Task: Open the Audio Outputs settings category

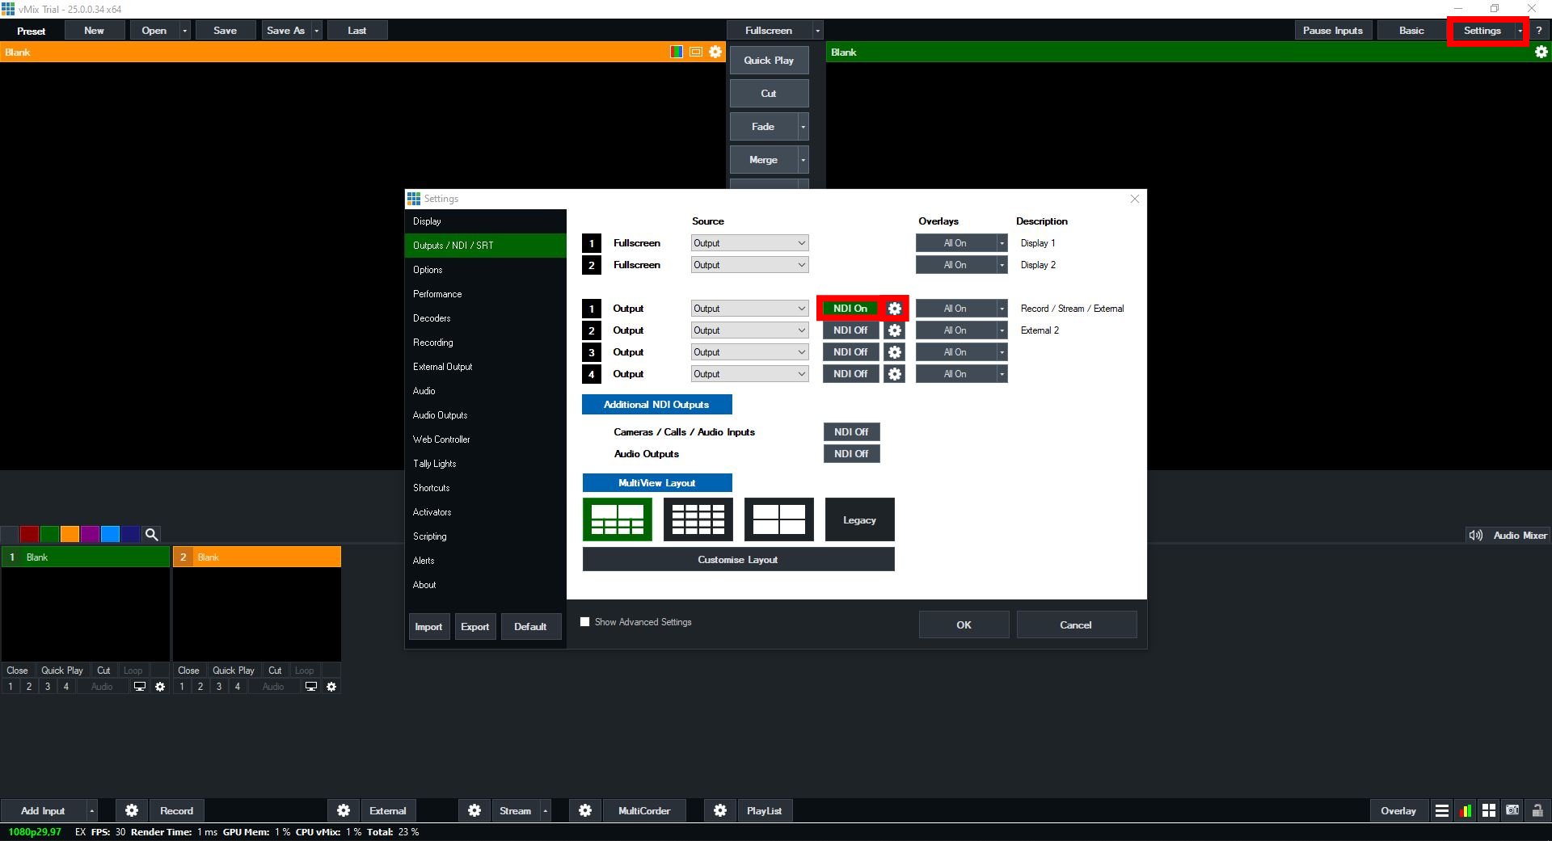Action: coord(485,415)
